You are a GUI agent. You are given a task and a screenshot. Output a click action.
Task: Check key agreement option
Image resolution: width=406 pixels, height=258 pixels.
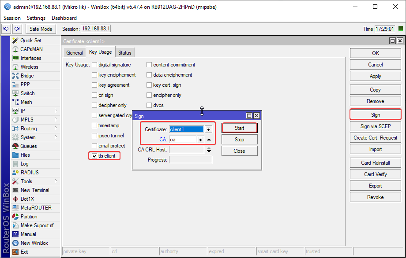[94, 85]
